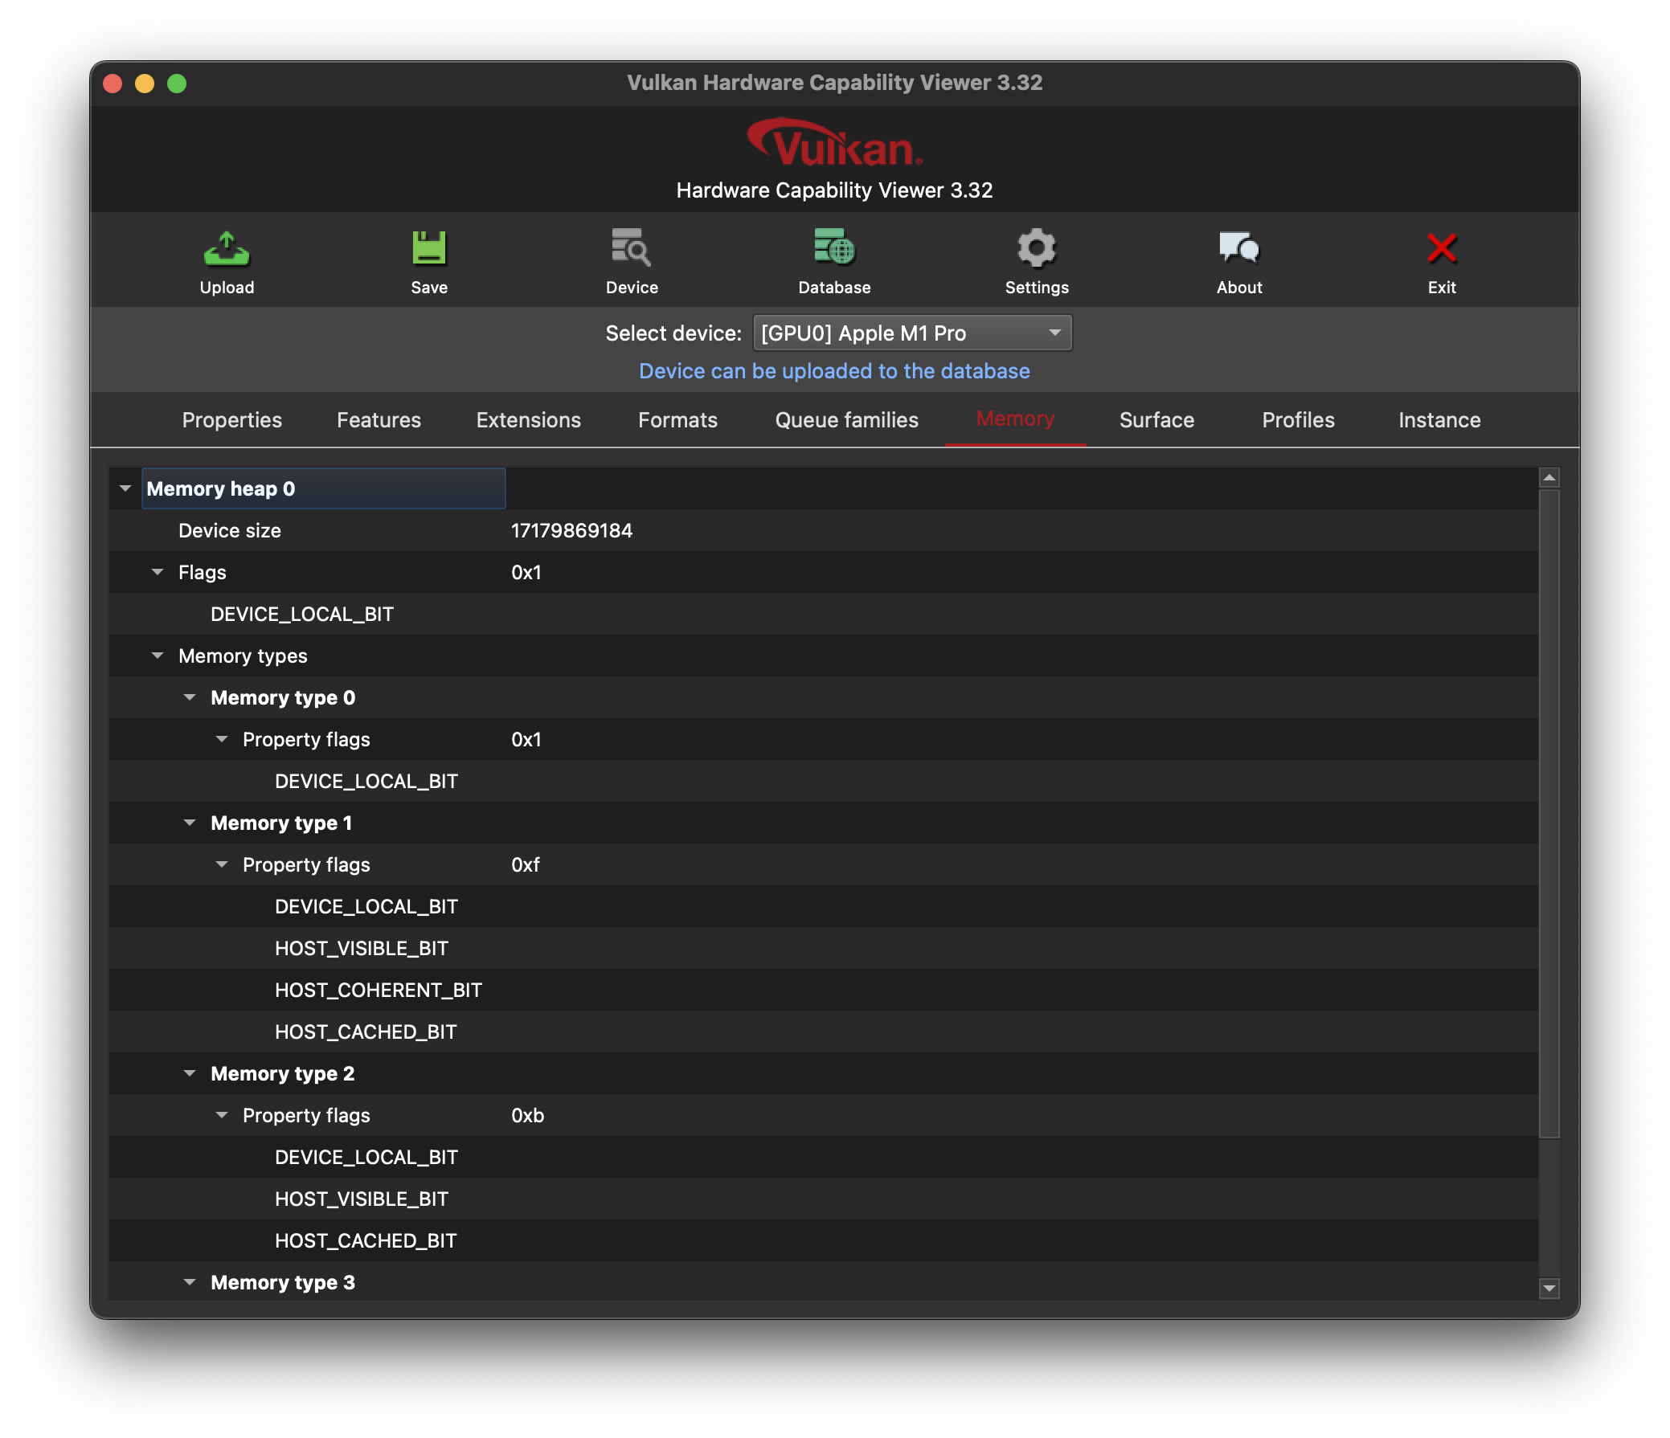Select the Memory type 1 label
The image size is (1670, 1438).
coord(281,823)
